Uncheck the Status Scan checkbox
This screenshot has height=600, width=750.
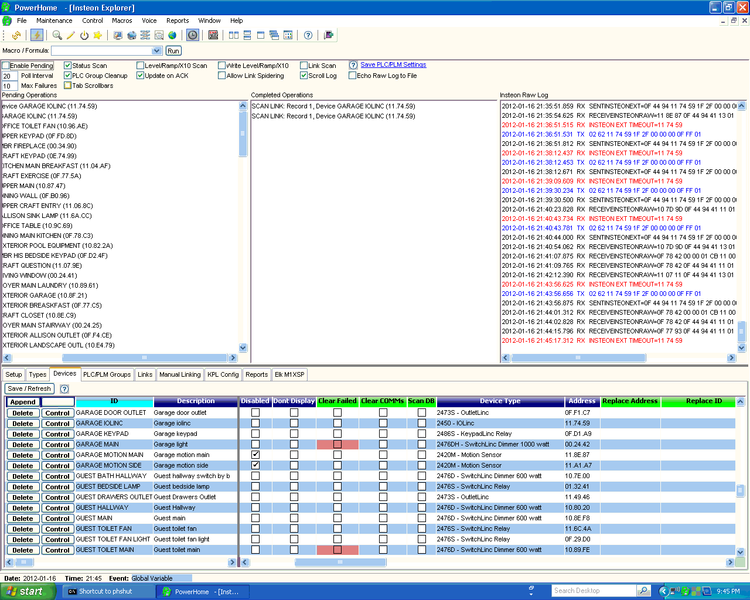[x=67, y=66]
